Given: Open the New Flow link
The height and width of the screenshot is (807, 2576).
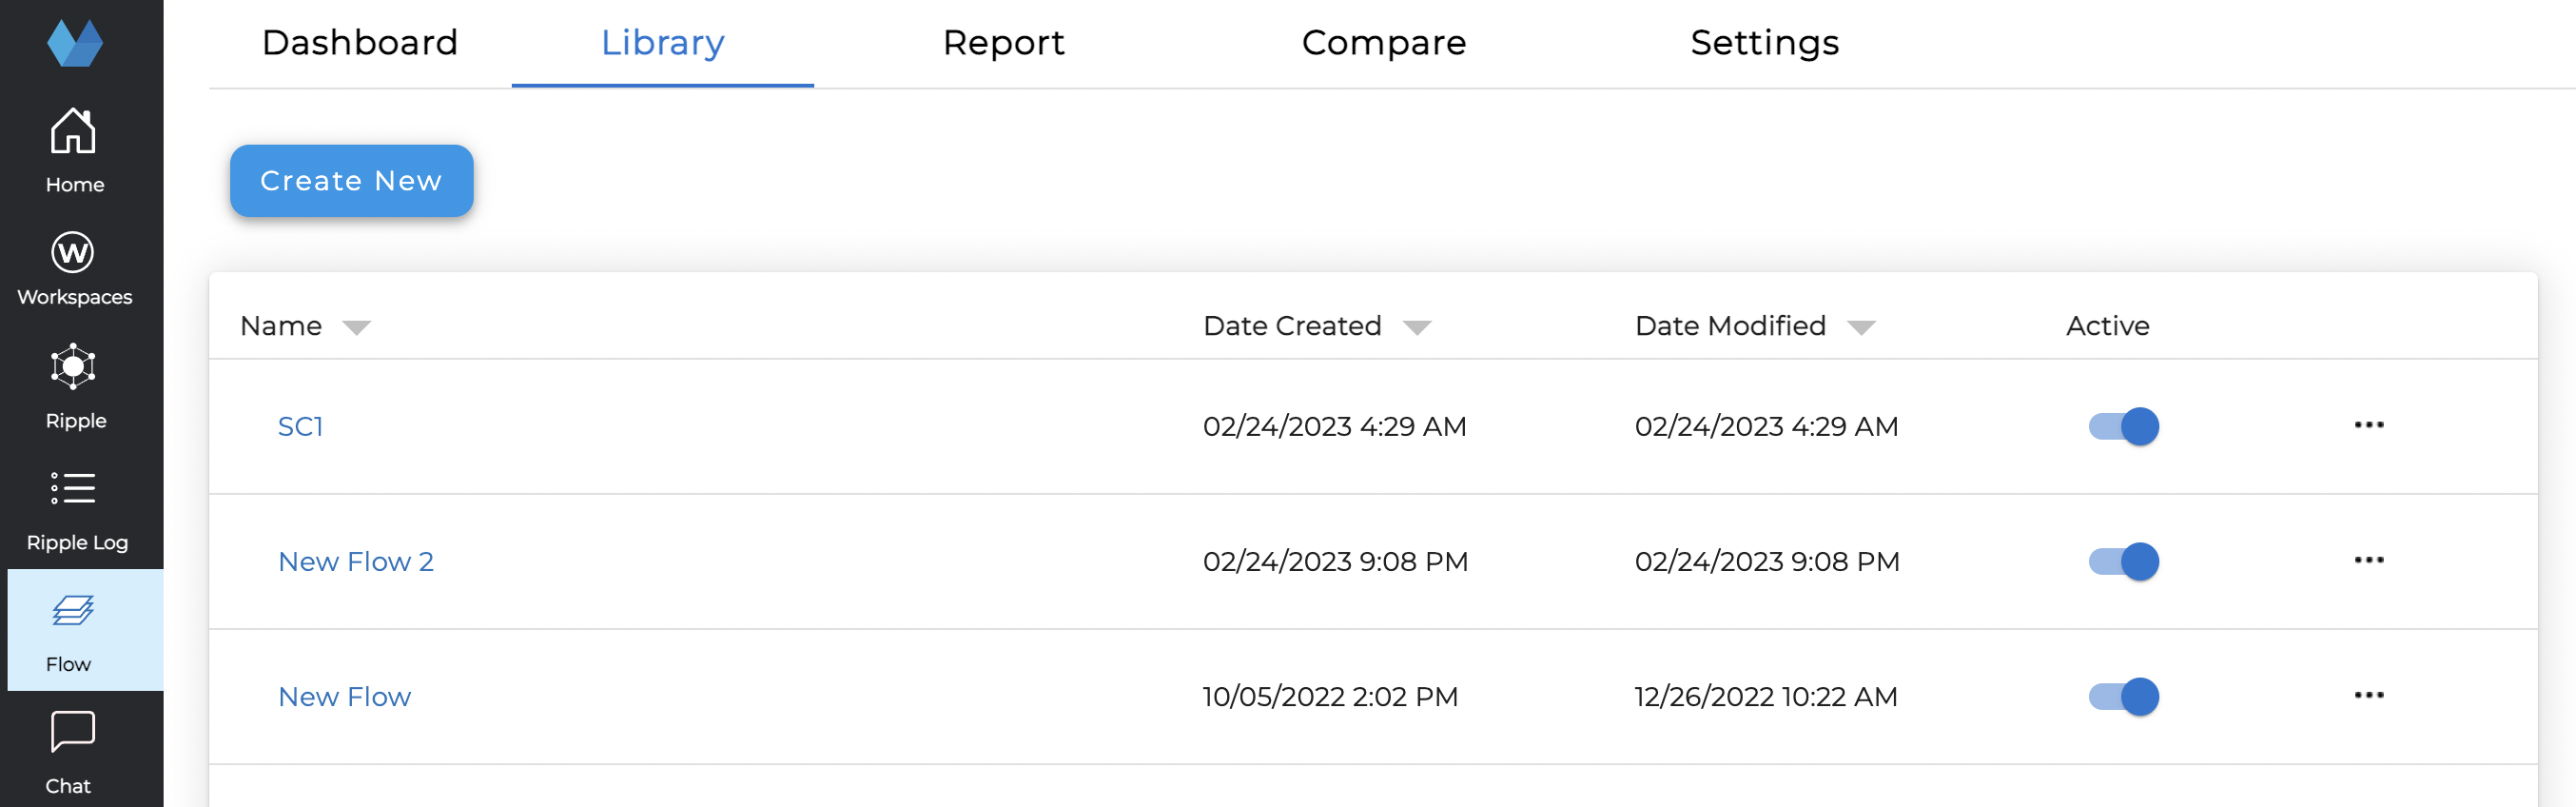Looking at the screenshot, I should coord(344,697).
